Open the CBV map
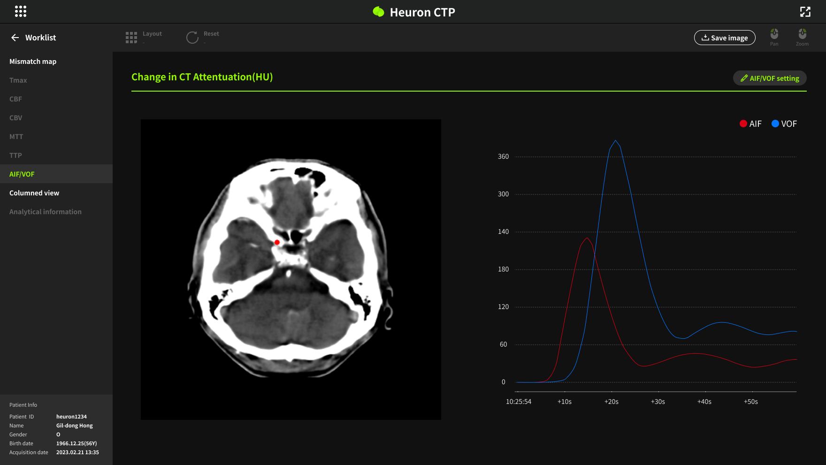The width and height of the screenshot is (826, 465). click(x=16, y=118)
